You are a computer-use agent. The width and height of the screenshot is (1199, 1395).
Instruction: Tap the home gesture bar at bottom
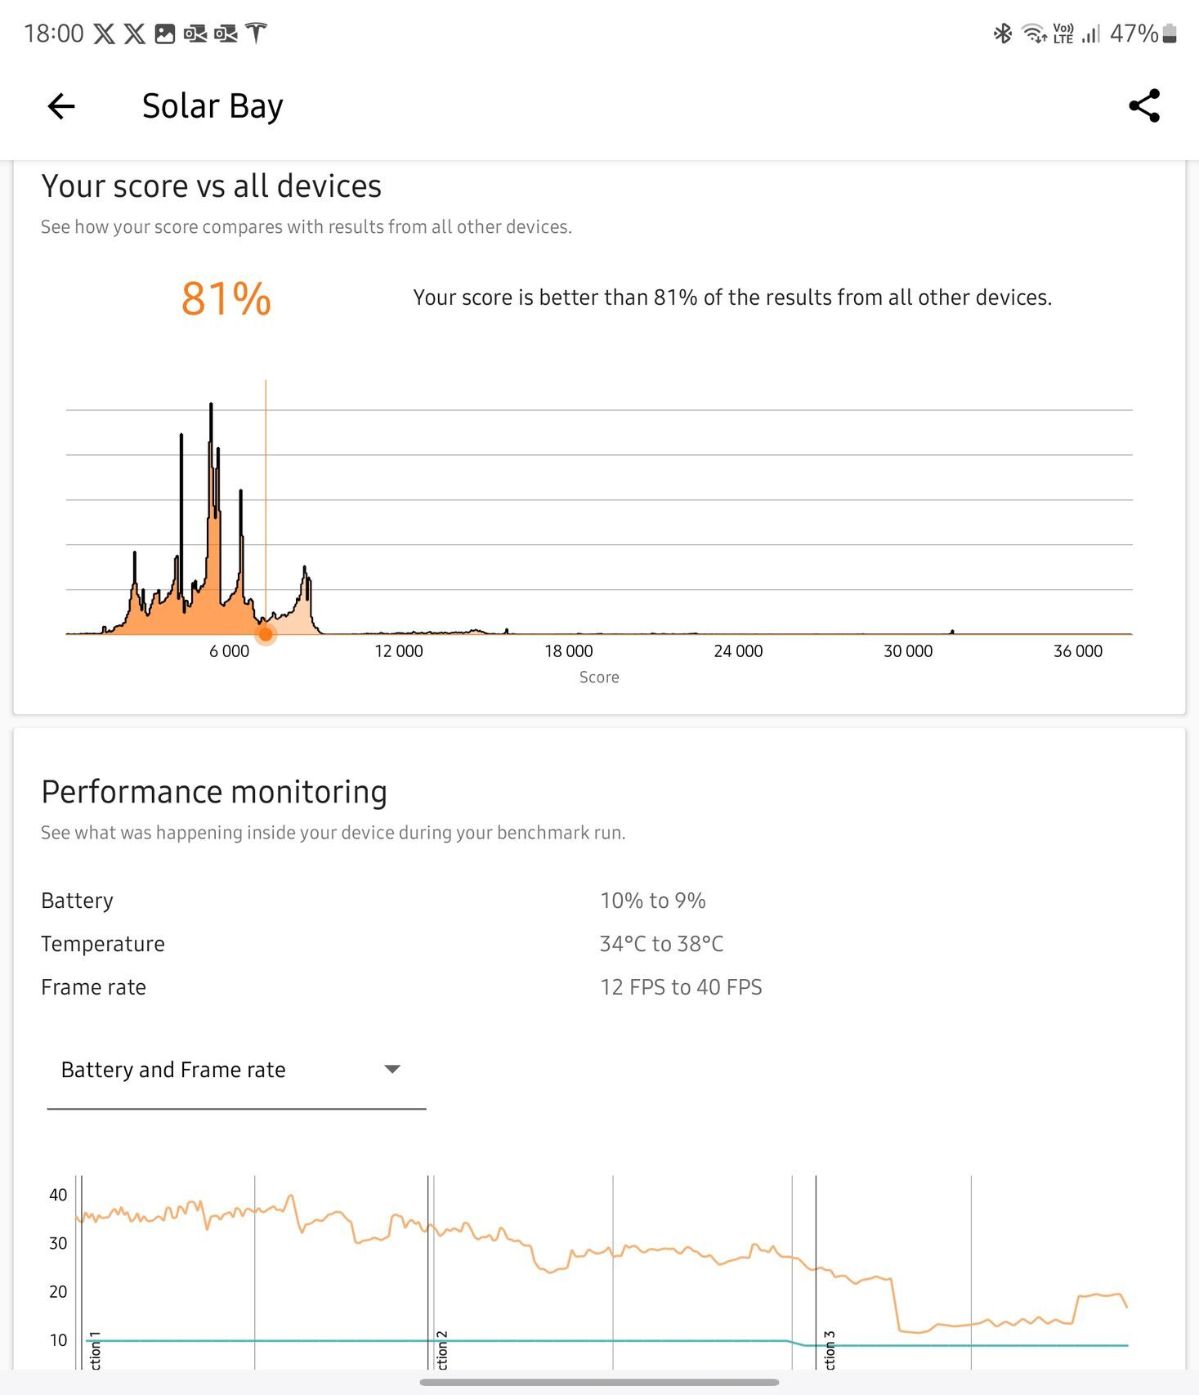point(599,1382)
